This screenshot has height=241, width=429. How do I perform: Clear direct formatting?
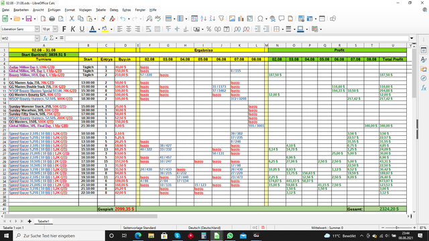pyautogui.click(x=112, y=19)
